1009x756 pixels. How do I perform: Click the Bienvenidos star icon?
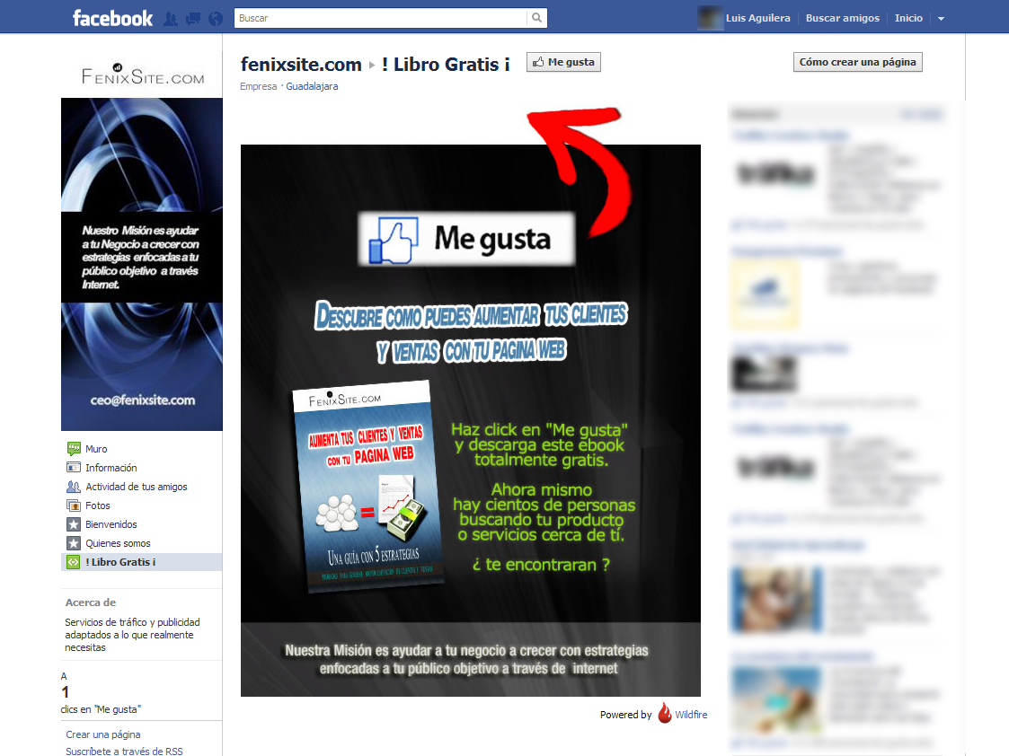point(74,524)
